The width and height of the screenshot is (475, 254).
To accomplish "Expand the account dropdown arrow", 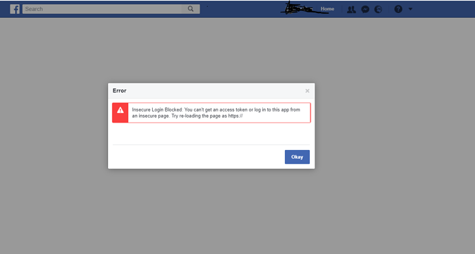I will tap(410, 9).
